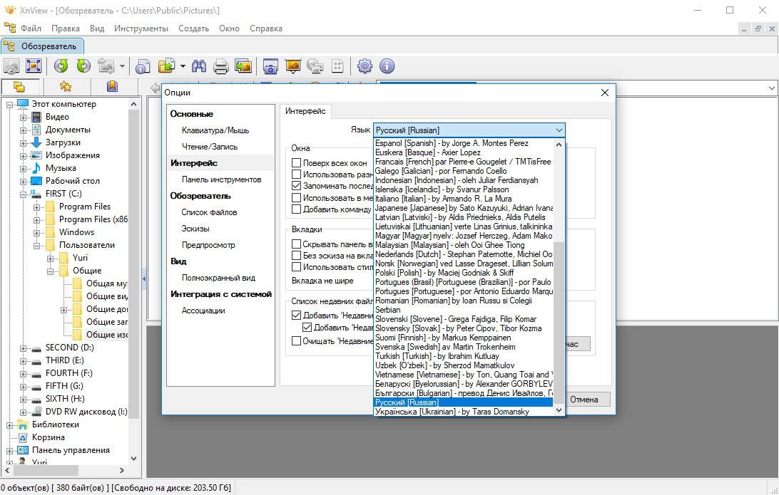
Task: Open the Клавиатура/Мышь options page
Action: coord(215,130)
